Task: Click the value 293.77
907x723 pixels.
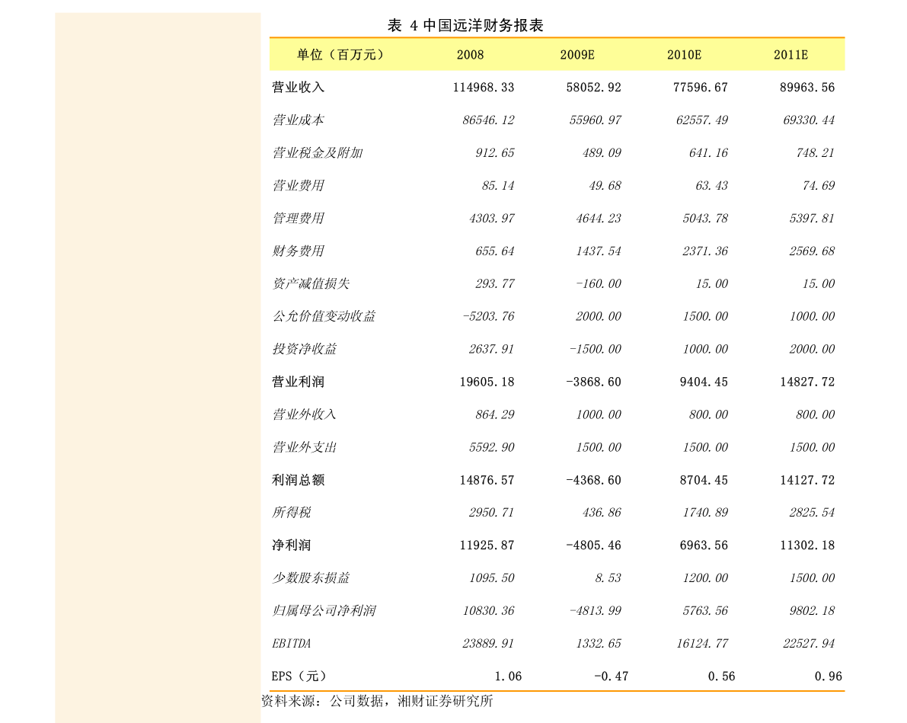Action: pyautogui.click(x=494, y=283)
